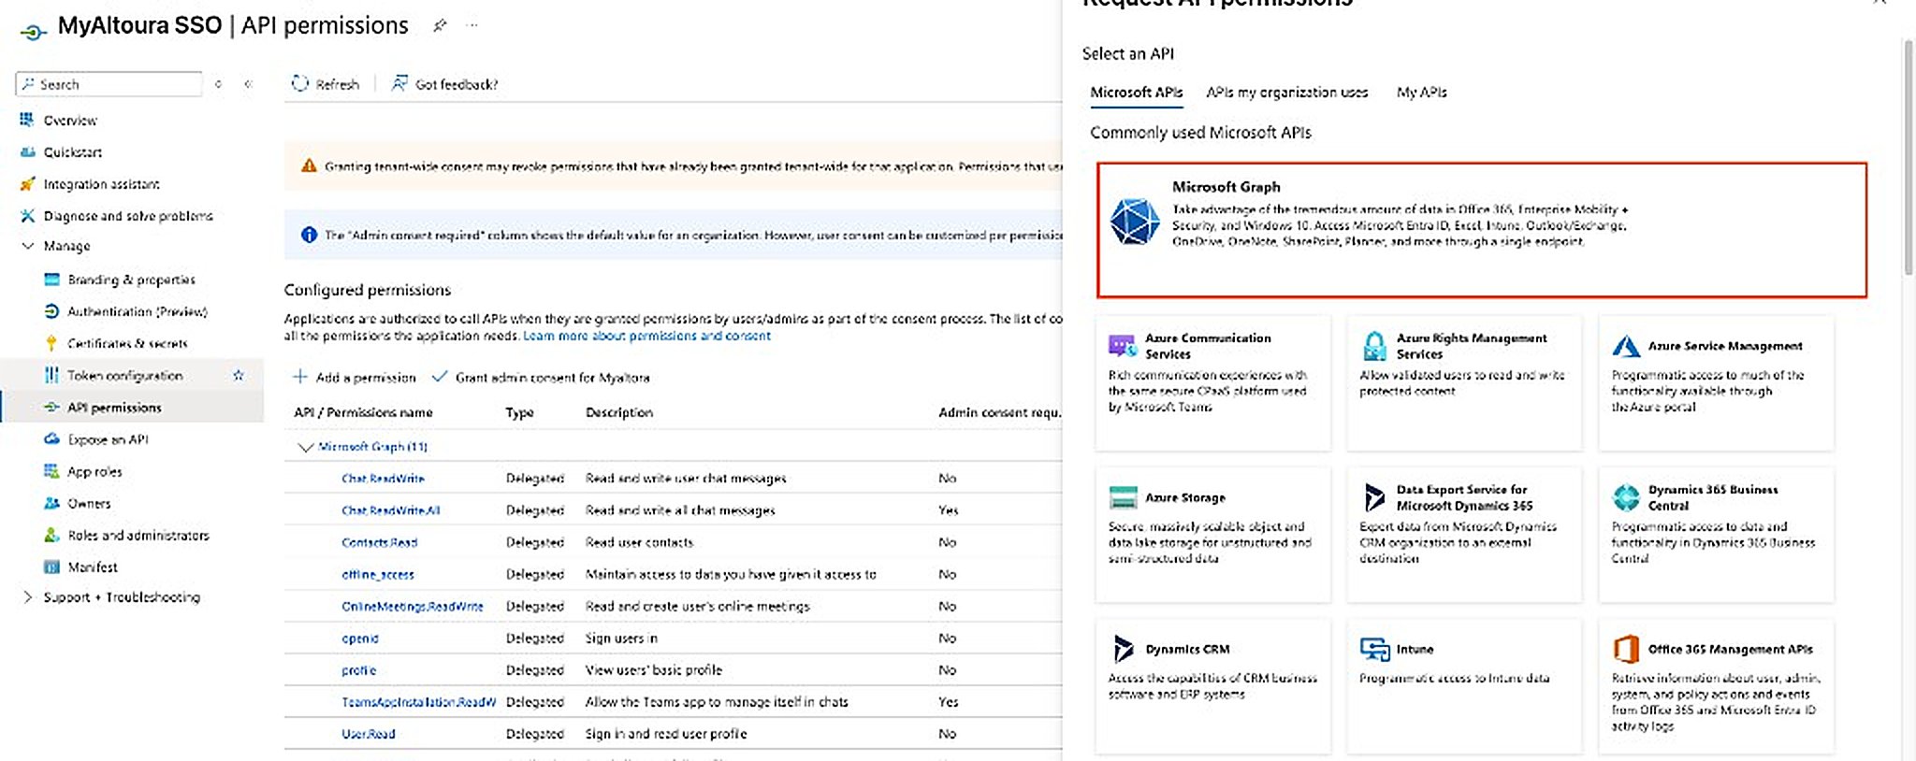Click the Azure Service Management triangle icon
The height and width of the screenshot is (761, 1916).
(1626, 346)
